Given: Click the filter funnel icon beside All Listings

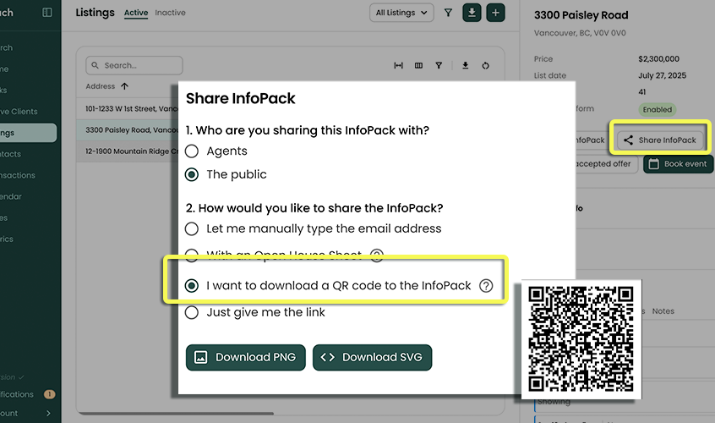Looking at the screenshot, I should tap(448, 13).
